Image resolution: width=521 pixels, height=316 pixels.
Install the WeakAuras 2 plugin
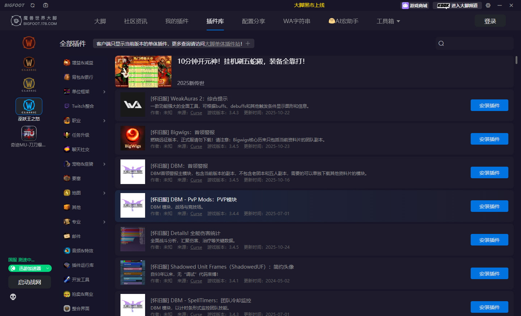(490, 105)
